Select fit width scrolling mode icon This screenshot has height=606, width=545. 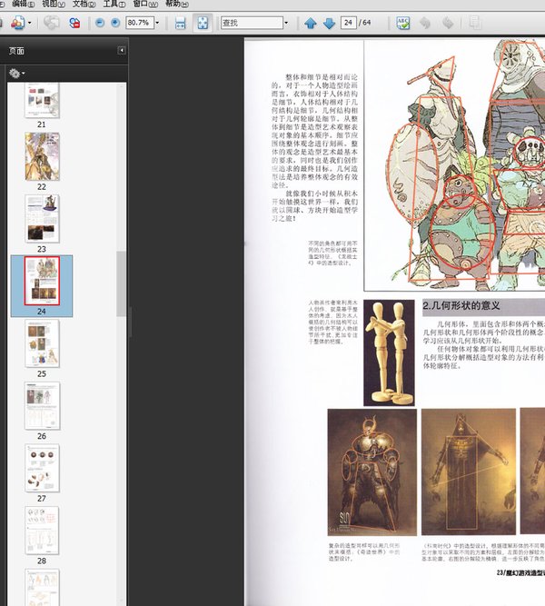coord(181,24)
